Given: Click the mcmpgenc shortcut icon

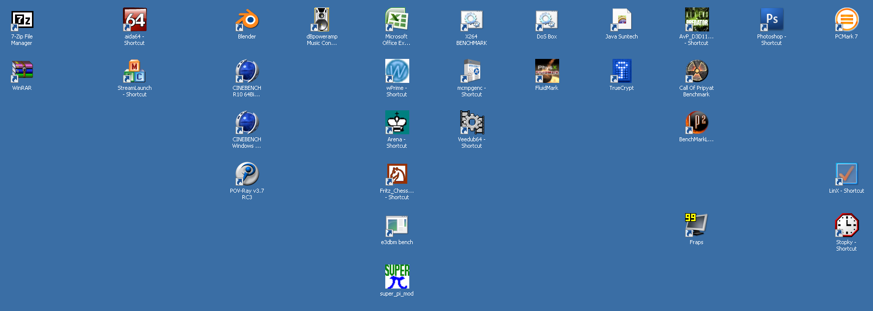Looking at the screenshot, I should [472, 71].
